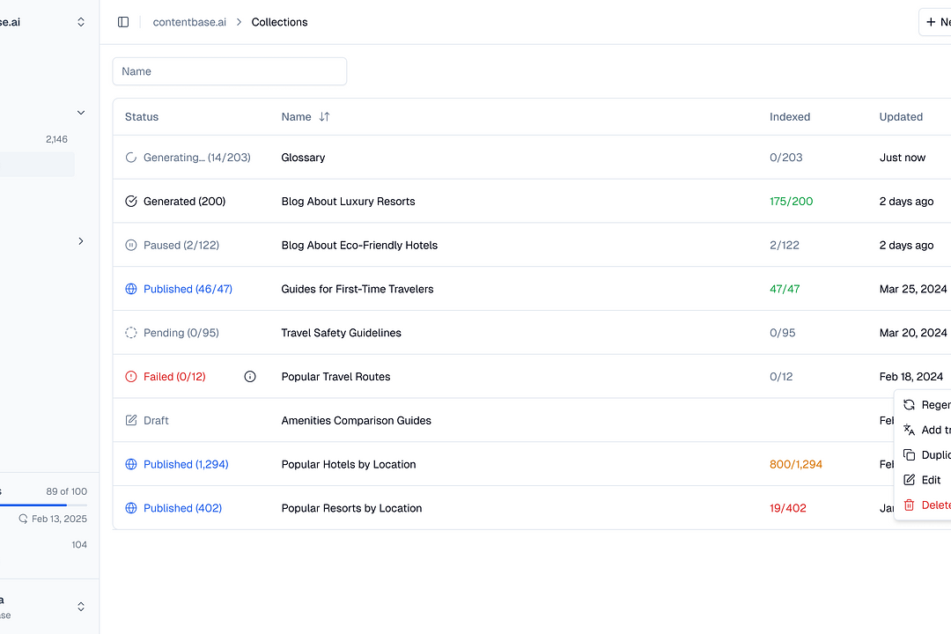Open the workspace switcher chevrons next to contentbase.ai
Viewport: 951px width, 634px height.
click(80, 21)
